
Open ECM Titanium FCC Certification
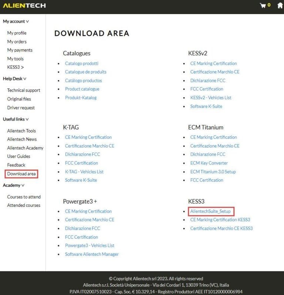click(x=207, y=180)
